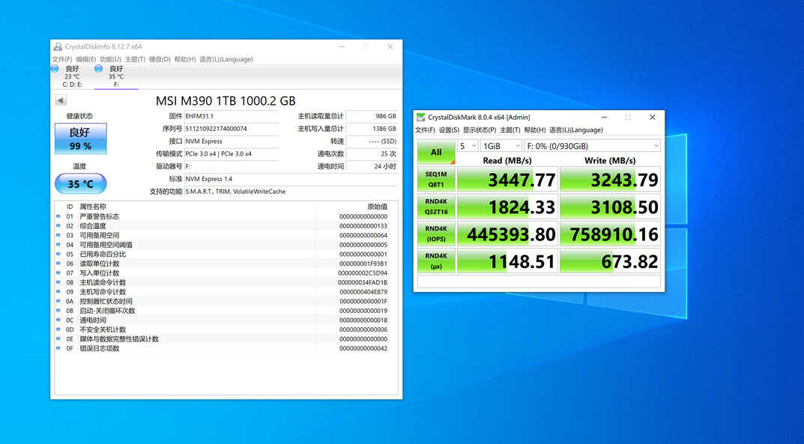Click the serial number field 511210922174000074
The image size is (804, 444).
click(x=232, y=129)
